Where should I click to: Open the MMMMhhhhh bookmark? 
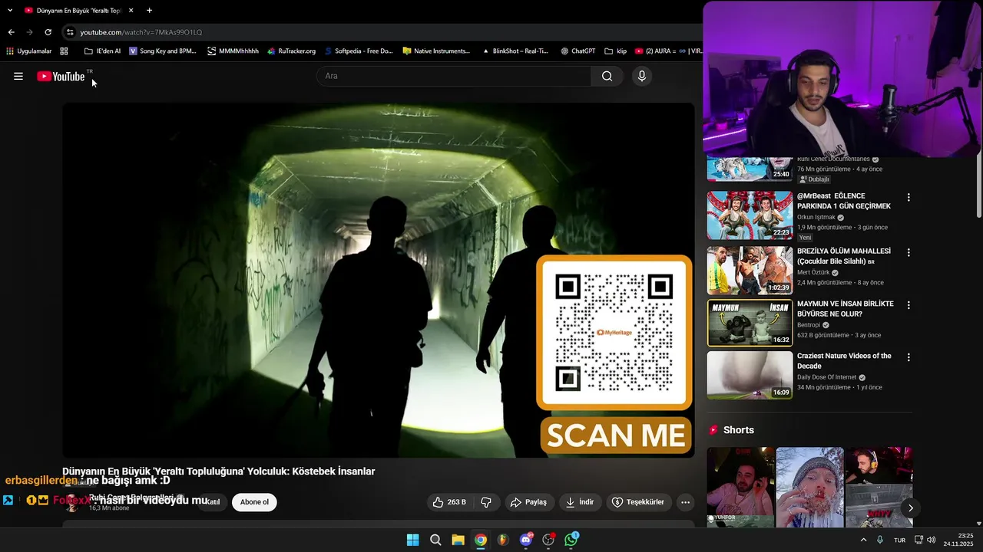point(233,51)
